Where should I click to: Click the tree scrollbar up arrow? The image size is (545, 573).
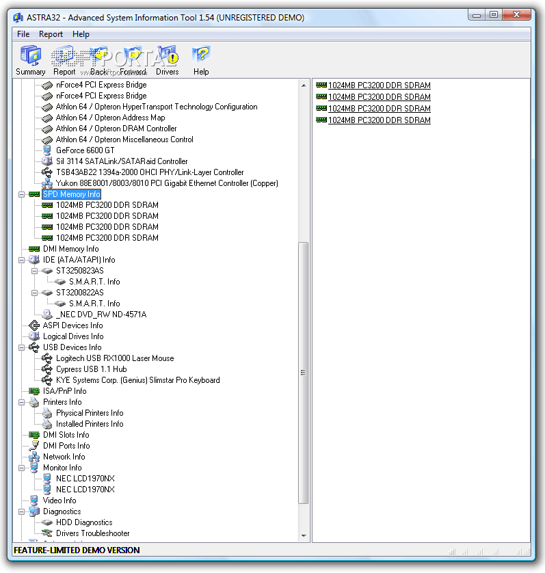304,85
